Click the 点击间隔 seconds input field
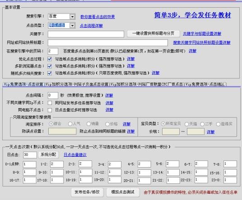 coord(53,95)
